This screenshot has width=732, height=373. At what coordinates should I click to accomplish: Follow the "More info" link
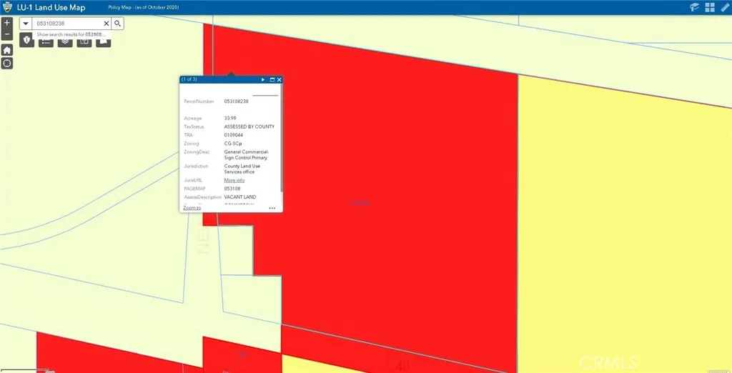pyautogui.click(x=234, y=180)
